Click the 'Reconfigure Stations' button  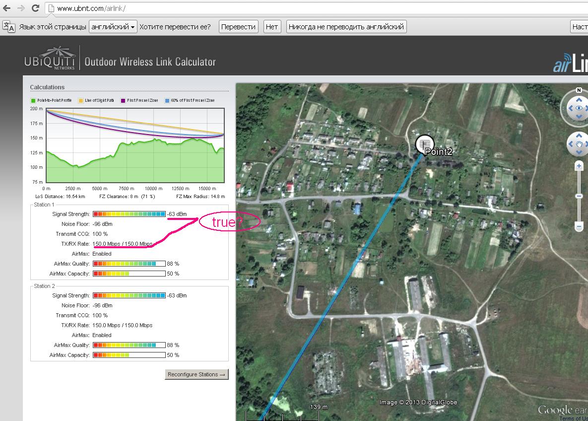[x=196, y=374]
